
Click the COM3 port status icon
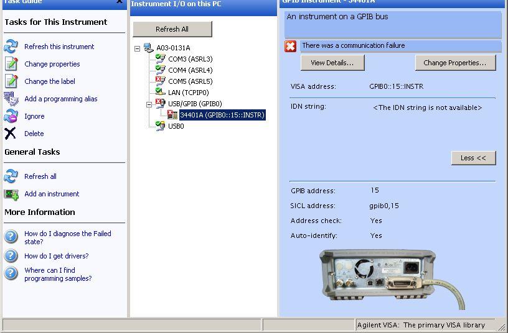[161, 58]
